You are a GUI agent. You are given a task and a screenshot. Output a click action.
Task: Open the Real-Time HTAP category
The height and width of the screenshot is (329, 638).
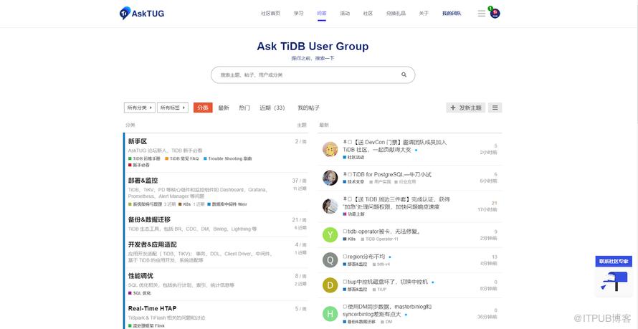click(x=152, y=308)
